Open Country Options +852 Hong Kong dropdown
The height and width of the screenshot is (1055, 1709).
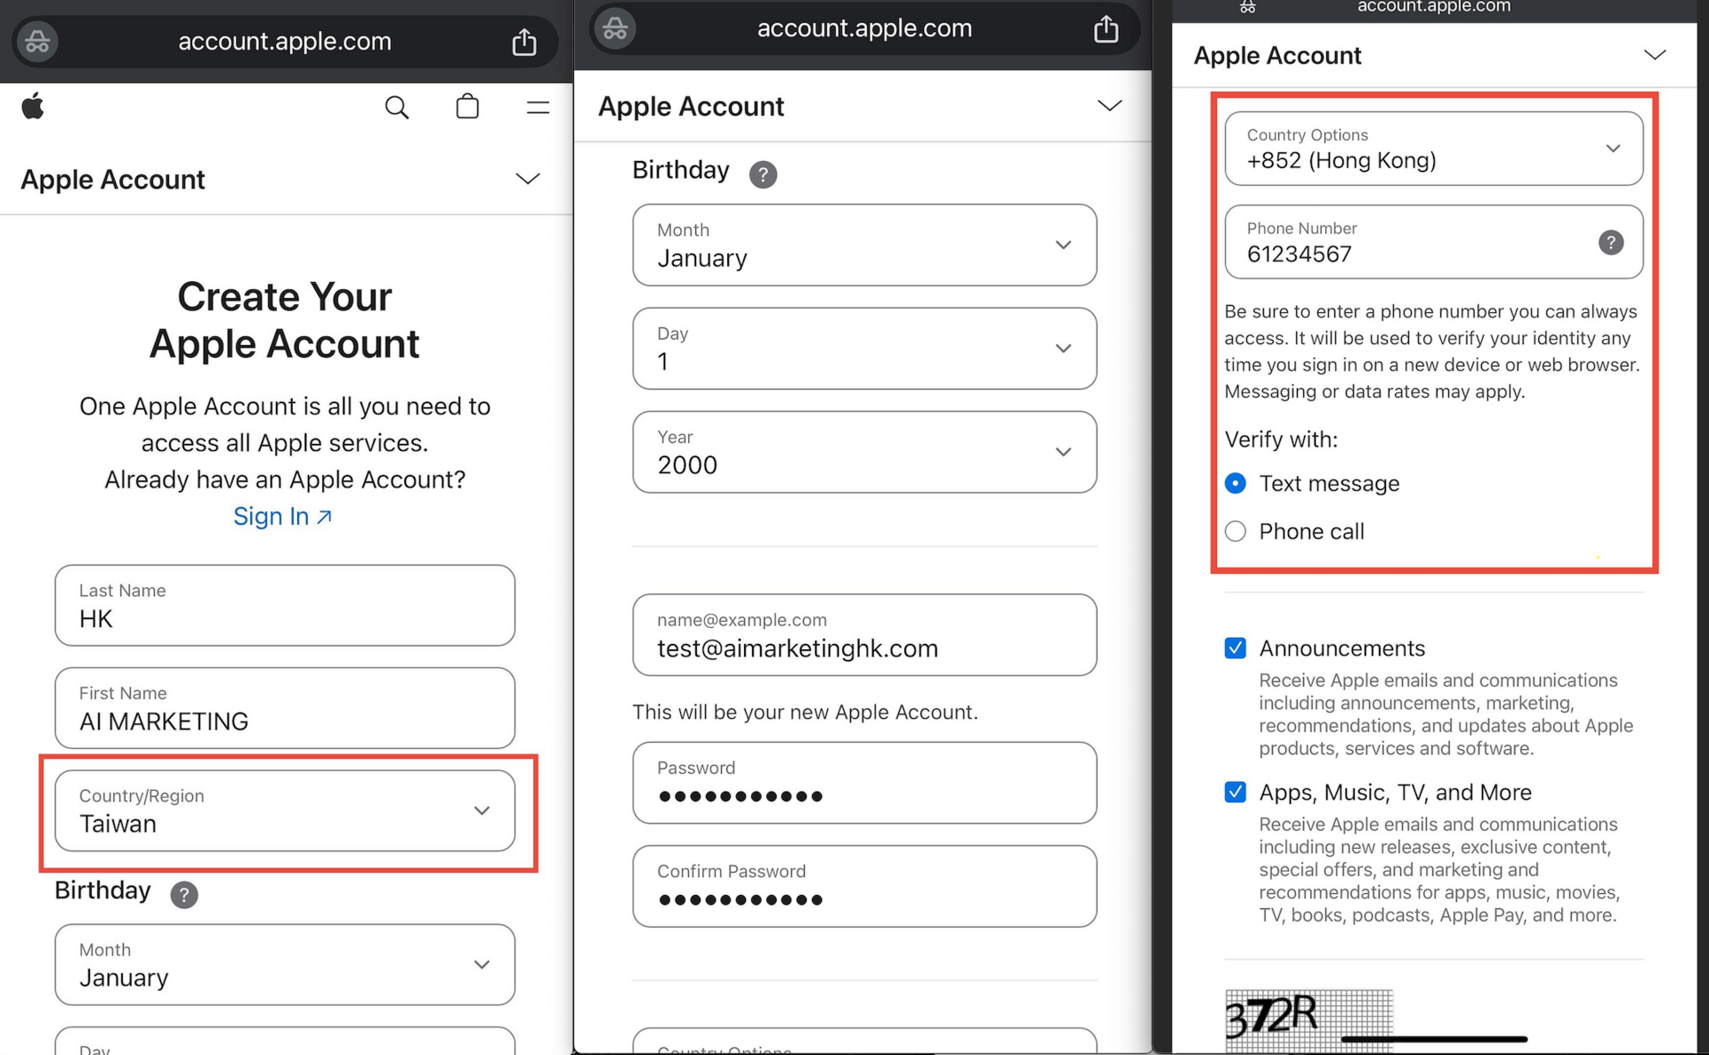[1433, 149]
